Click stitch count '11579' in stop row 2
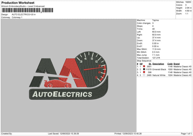Image resolution: width=193 pixels, height=136 pixels. (x=149, y=70)
